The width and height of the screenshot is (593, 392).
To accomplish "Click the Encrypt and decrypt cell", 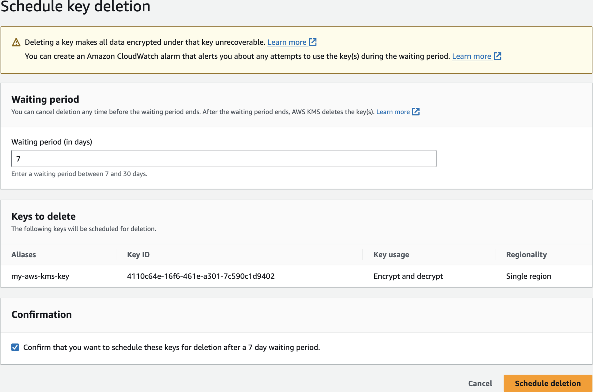I will pyautogui.click(x=408, y=276).
